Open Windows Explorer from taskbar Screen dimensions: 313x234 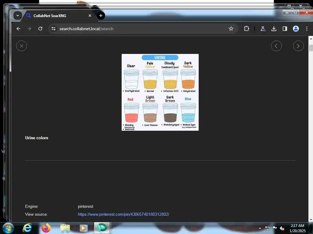pos(65,228)
